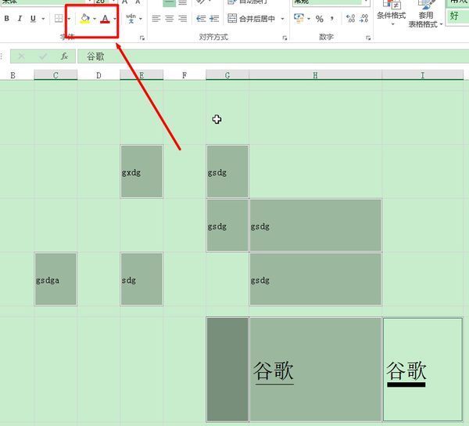Apply cell borders with the Borders icon
469x426 pixels.
tap(59, 19)
